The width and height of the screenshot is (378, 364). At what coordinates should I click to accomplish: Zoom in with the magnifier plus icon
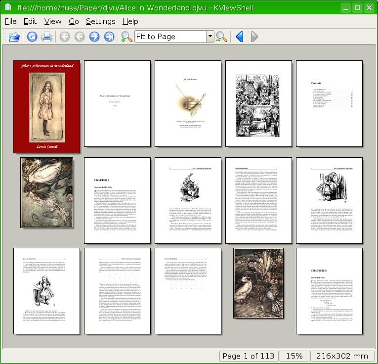pos(126,37)
